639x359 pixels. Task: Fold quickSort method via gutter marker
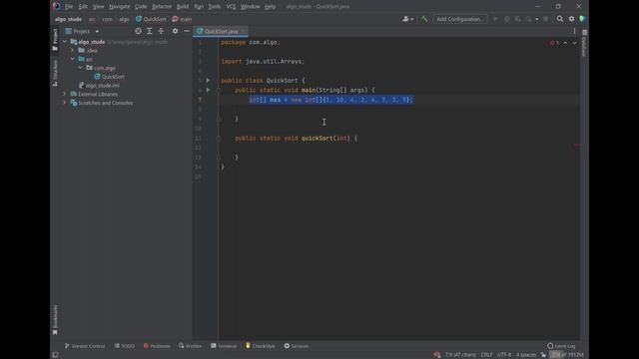(219, 138)
